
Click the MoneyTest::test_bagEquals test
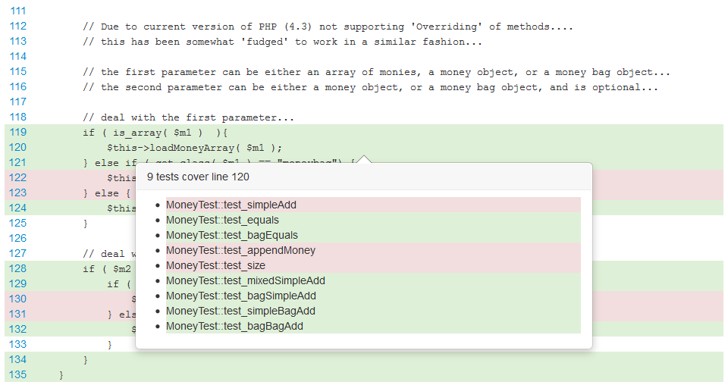[x=232, y=235]
